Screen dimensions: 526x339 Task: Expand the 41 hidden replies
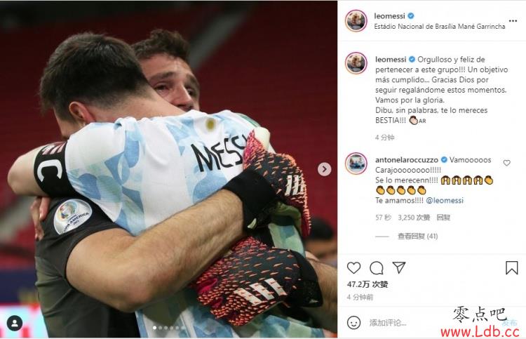click(417, 237)
